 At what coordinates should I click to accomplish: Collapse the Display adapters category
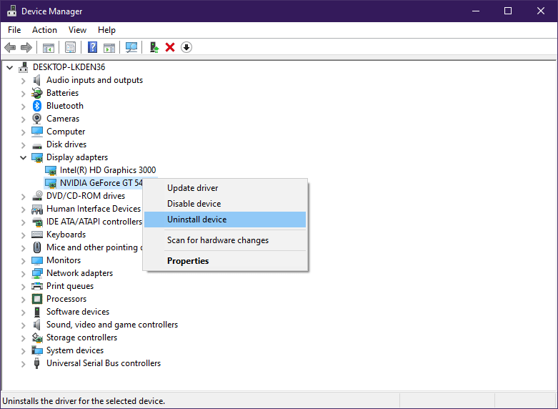pos(23,157)
